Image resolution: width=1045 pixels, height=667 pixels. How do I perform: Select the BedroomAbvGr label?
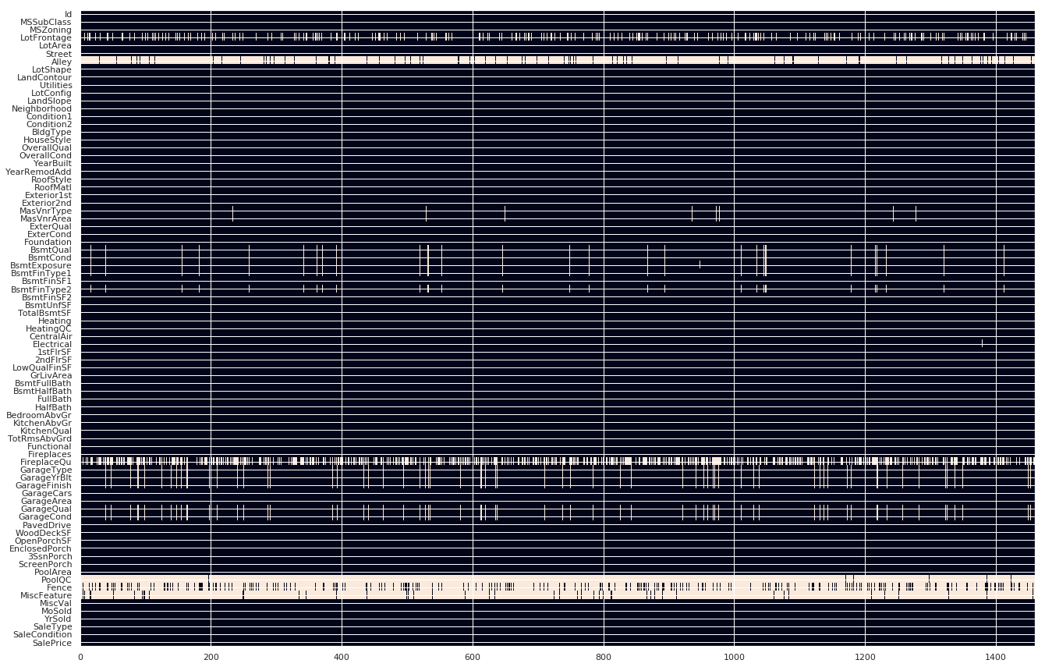39,414
